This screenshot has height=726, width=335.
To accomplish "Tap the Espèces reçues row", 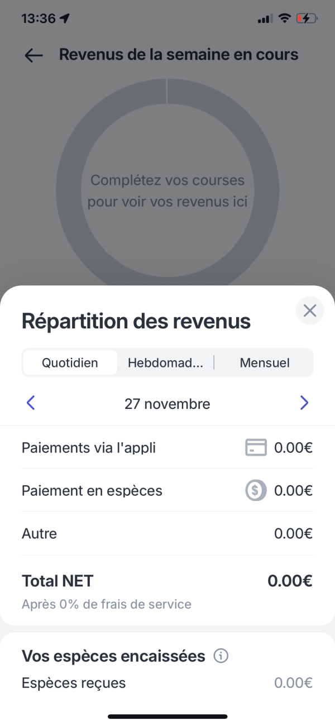I will point(167,682).
